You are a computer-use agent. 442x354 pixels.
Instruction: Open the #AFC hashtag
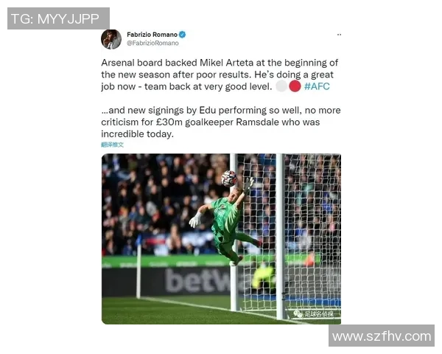317,86
